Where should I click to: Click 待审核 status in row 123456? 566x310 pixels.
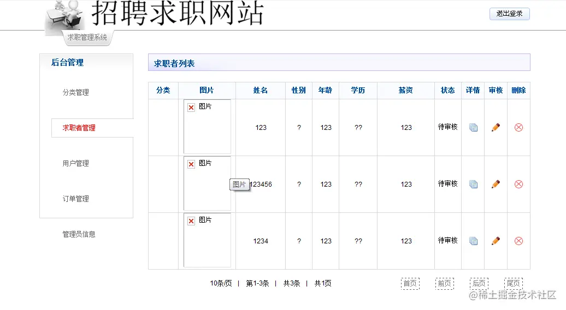448,184
